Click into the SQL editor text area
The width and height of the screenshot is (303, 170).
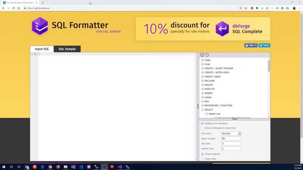tap(117, 107)
